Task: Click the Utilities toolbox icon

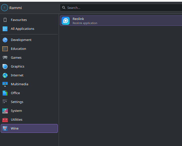Action: click(5, 120)
